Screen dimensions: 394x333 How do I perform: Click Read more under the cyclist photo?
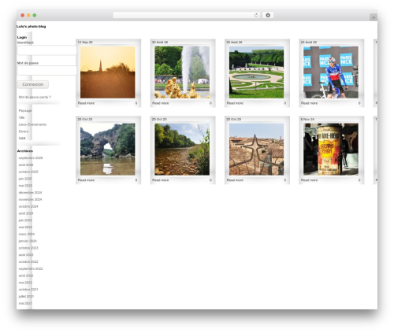pyautogui.click(x=309, y=103)
